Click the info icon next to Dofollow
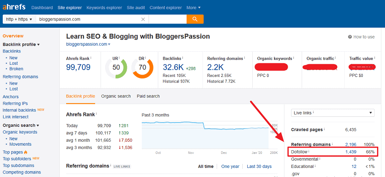 [x=308, y=152]
